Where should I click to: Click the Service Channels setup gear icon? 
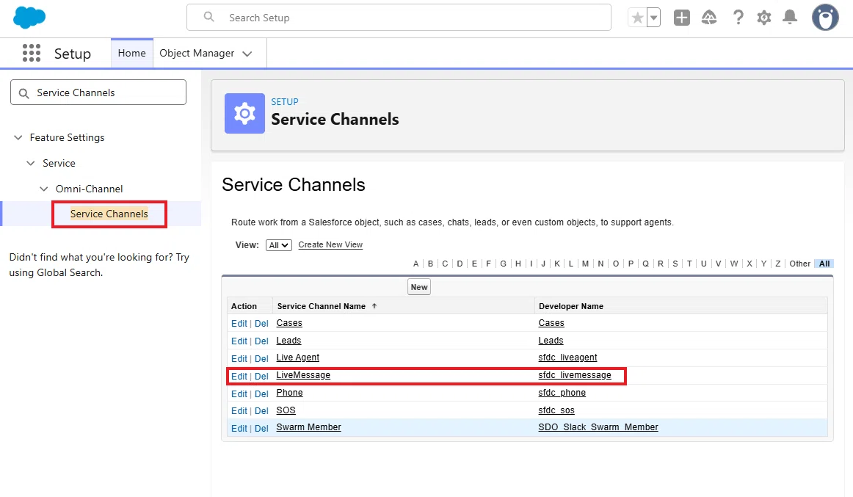[x=244, y=113]
